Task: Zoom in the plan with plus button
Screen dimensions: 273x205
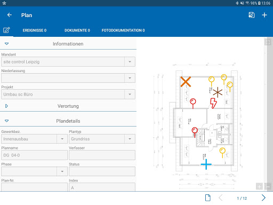Action: click(x=259, y=186)
